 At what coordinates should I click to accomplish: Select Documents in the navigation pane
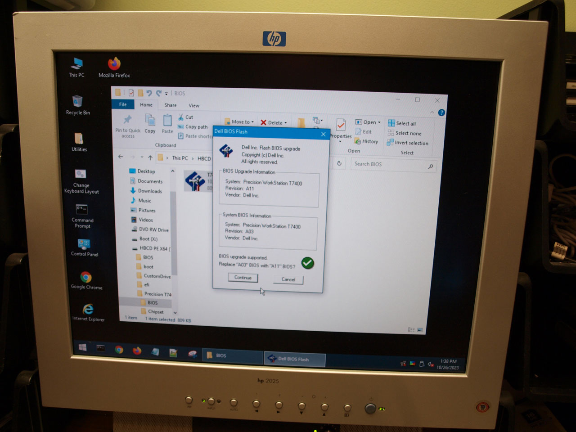click(146, 181)
